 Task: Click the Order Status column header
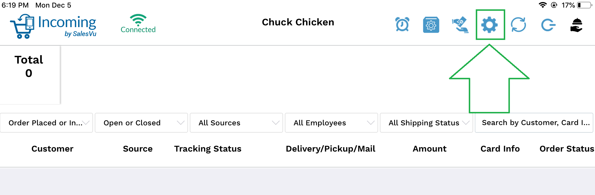click(x=567, y=149)
